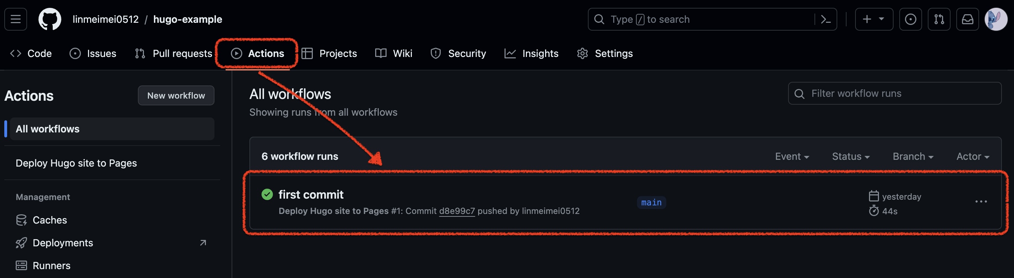
Task: Switch to the Insights tab
Action: tap(531, 53)
